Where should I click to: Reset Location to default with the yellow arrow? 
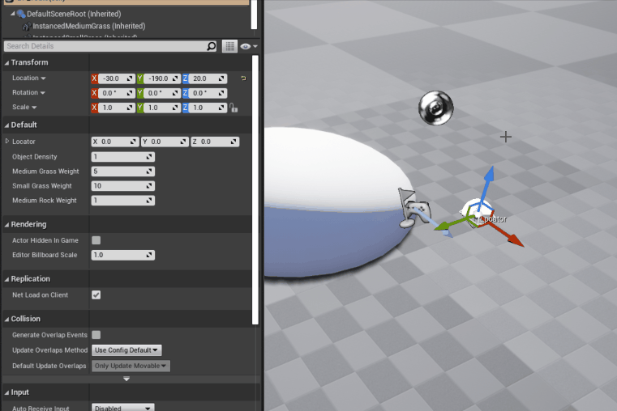[243, 78]
